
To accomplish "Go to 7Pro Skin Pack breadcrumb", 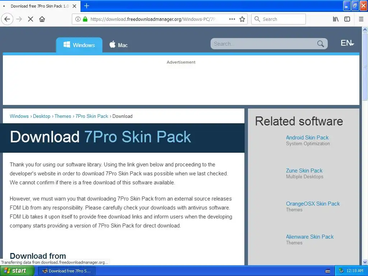I will pyautogui.click(x=92, y=116).
